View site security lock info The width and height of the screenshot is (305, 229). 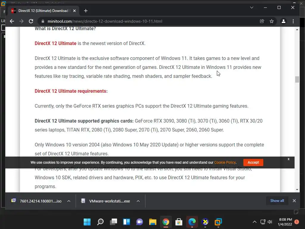pyautogui.click(x=43, y=21)
